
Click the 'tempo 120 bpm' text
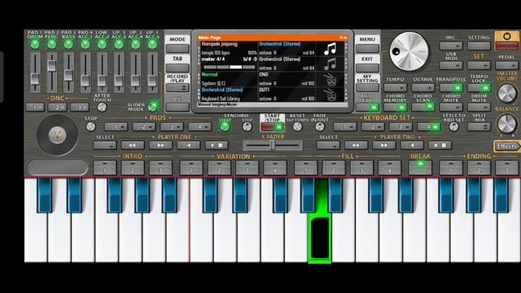coord(216,53)
